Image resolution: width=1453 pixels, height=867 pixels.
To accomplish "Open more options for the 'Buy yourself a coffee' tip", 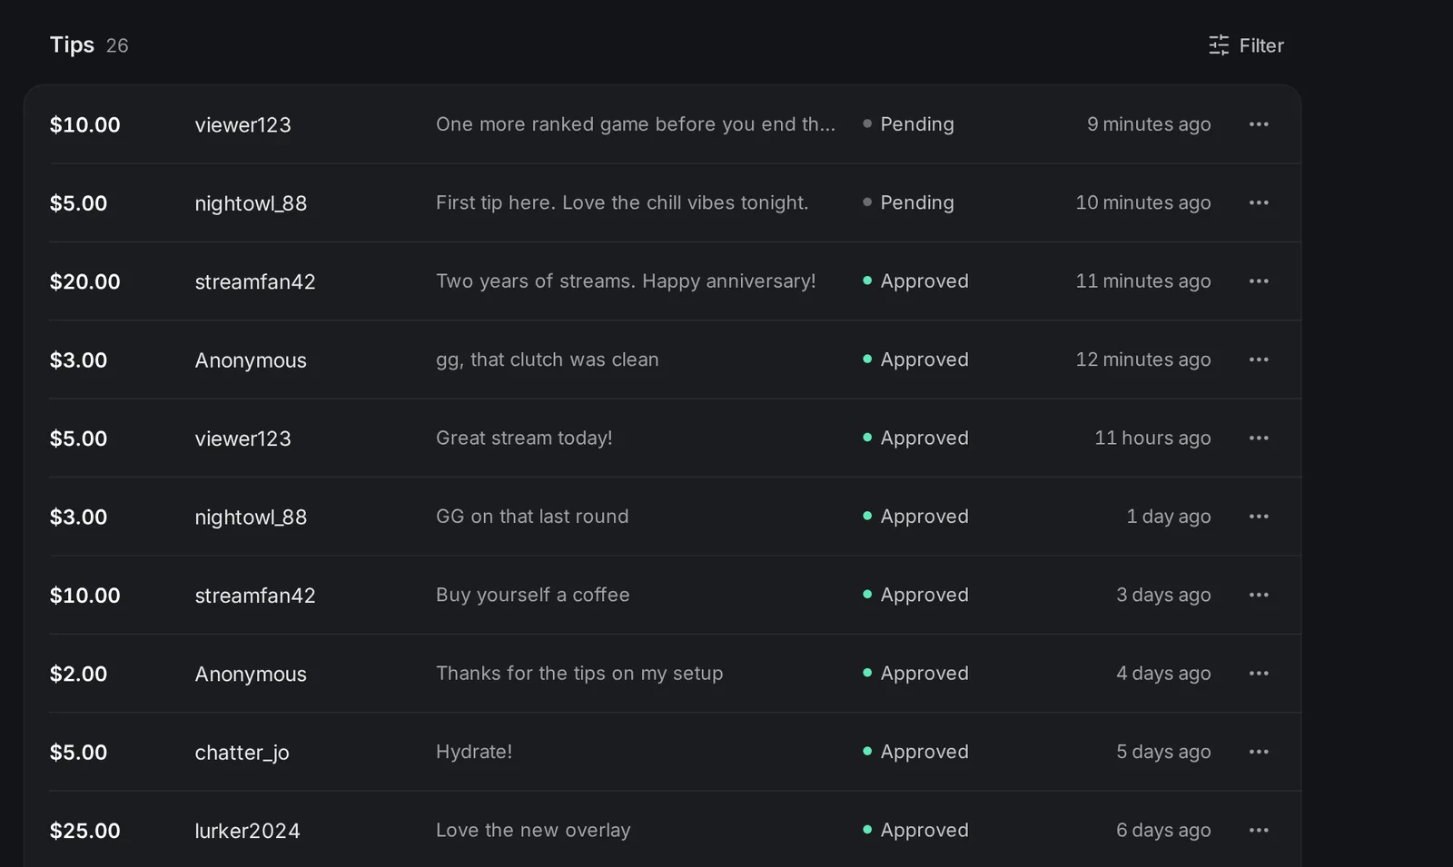I will tap(1259, 595).
